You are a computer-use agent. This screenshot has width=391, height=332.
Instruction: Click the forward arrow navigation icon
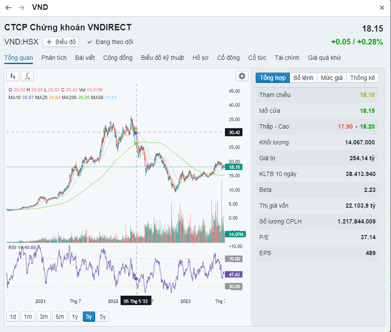21,8
